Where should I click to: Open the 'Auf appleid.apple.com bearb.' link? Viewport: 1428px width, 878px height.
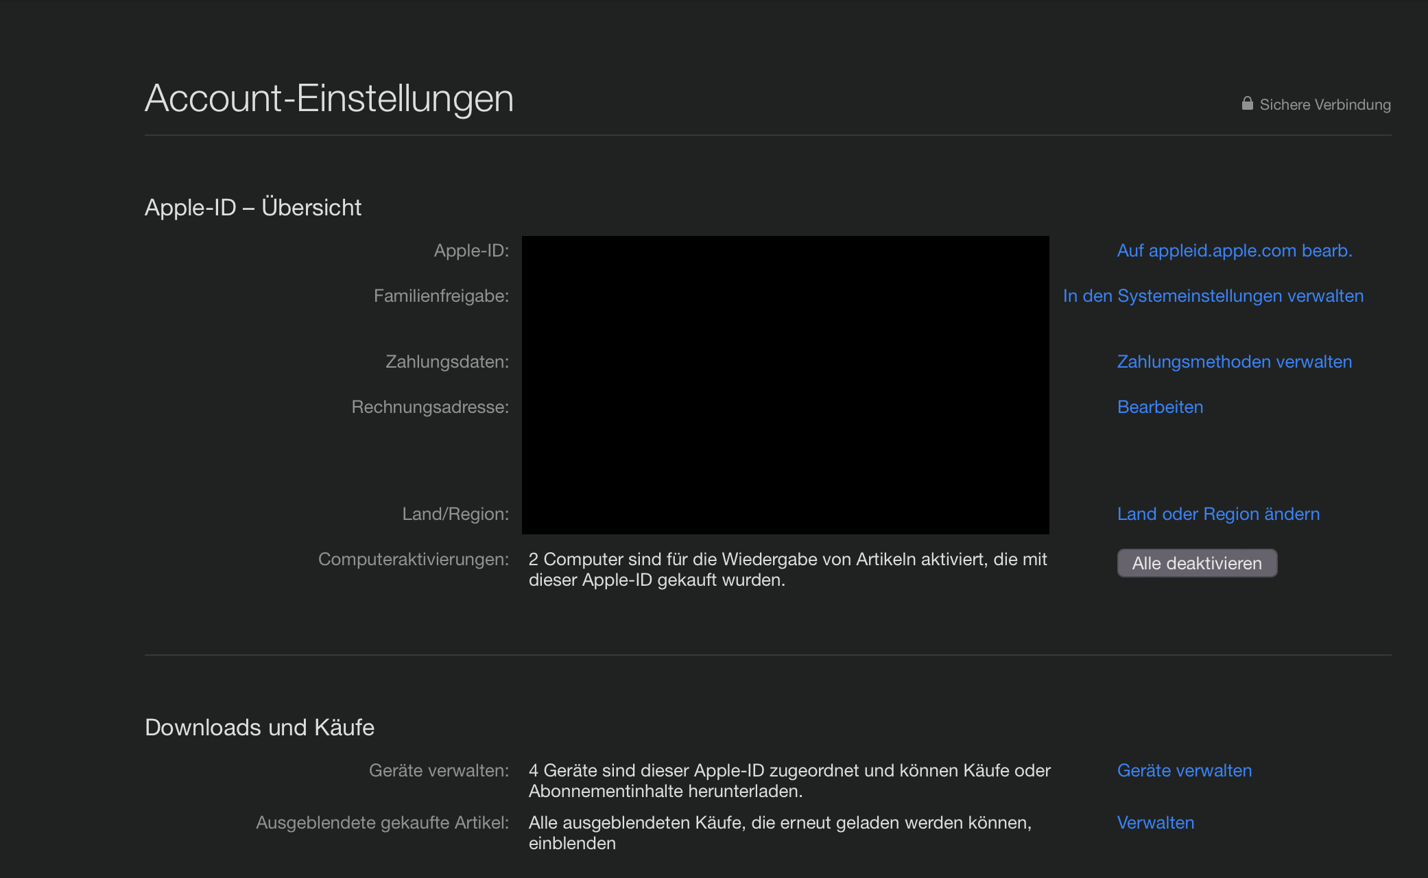pyautogui.click(x=1234, y=250)
